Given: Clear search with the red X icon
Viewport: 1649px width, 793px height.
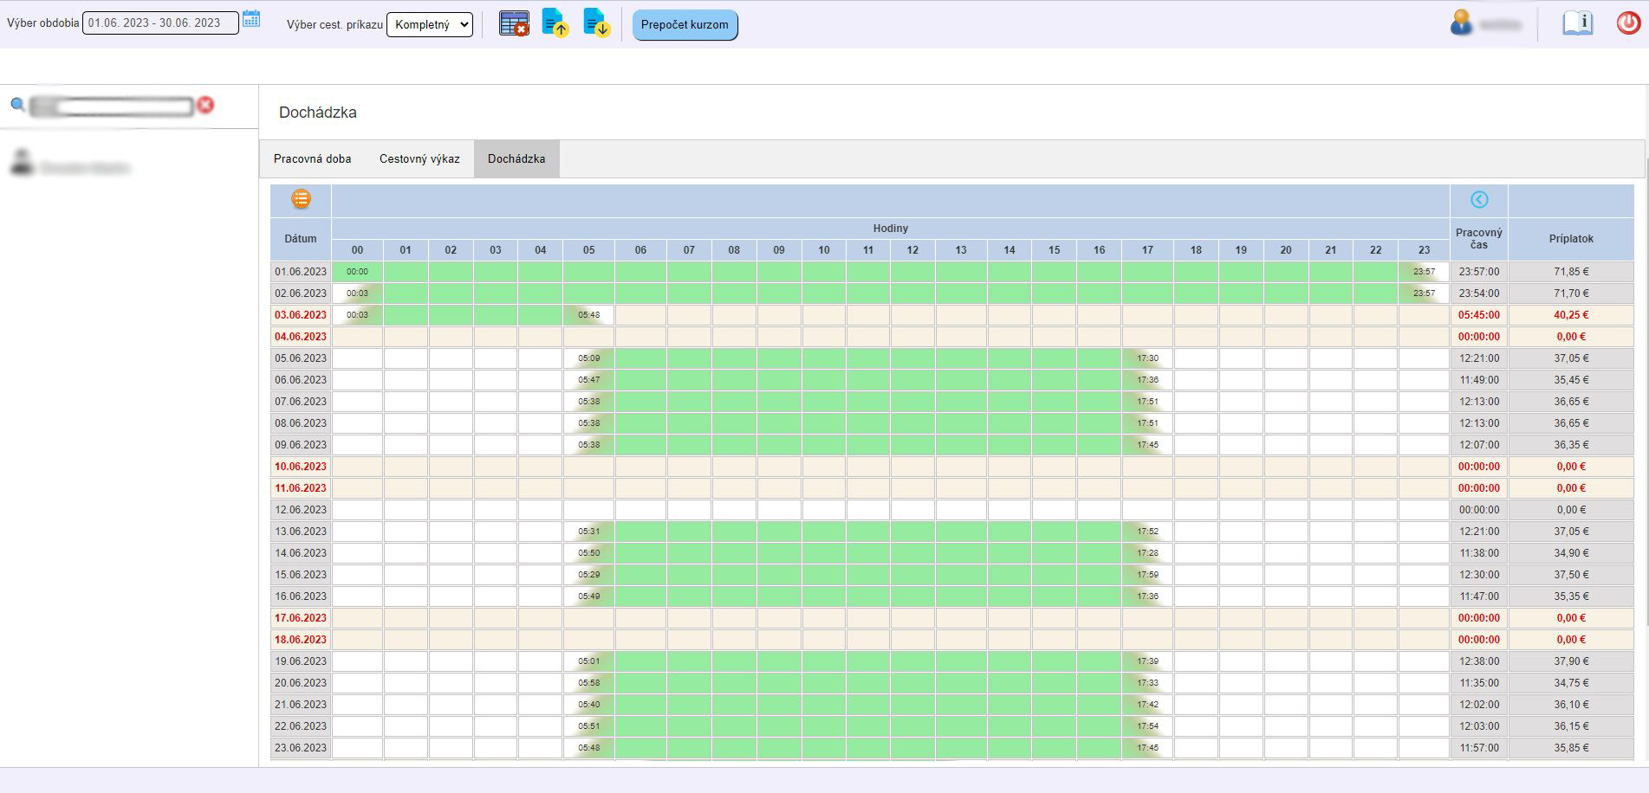Looking at the screenshot, I should 205,105.
